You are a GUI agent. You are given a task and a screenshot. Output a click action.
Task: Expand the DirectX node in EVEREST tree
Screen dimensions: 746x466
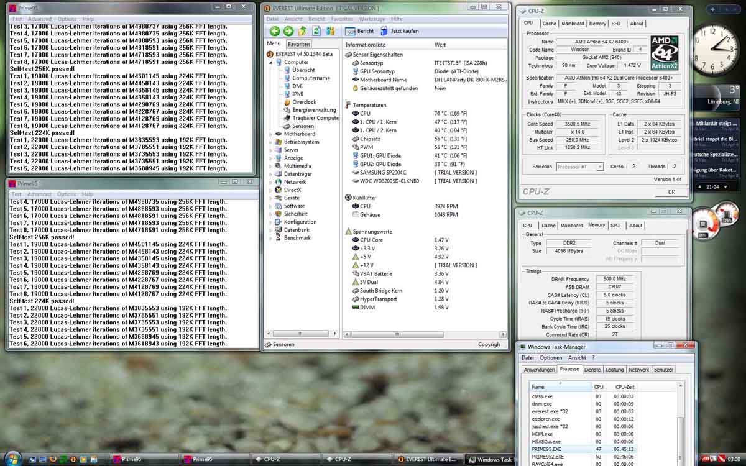pos(271,190)
